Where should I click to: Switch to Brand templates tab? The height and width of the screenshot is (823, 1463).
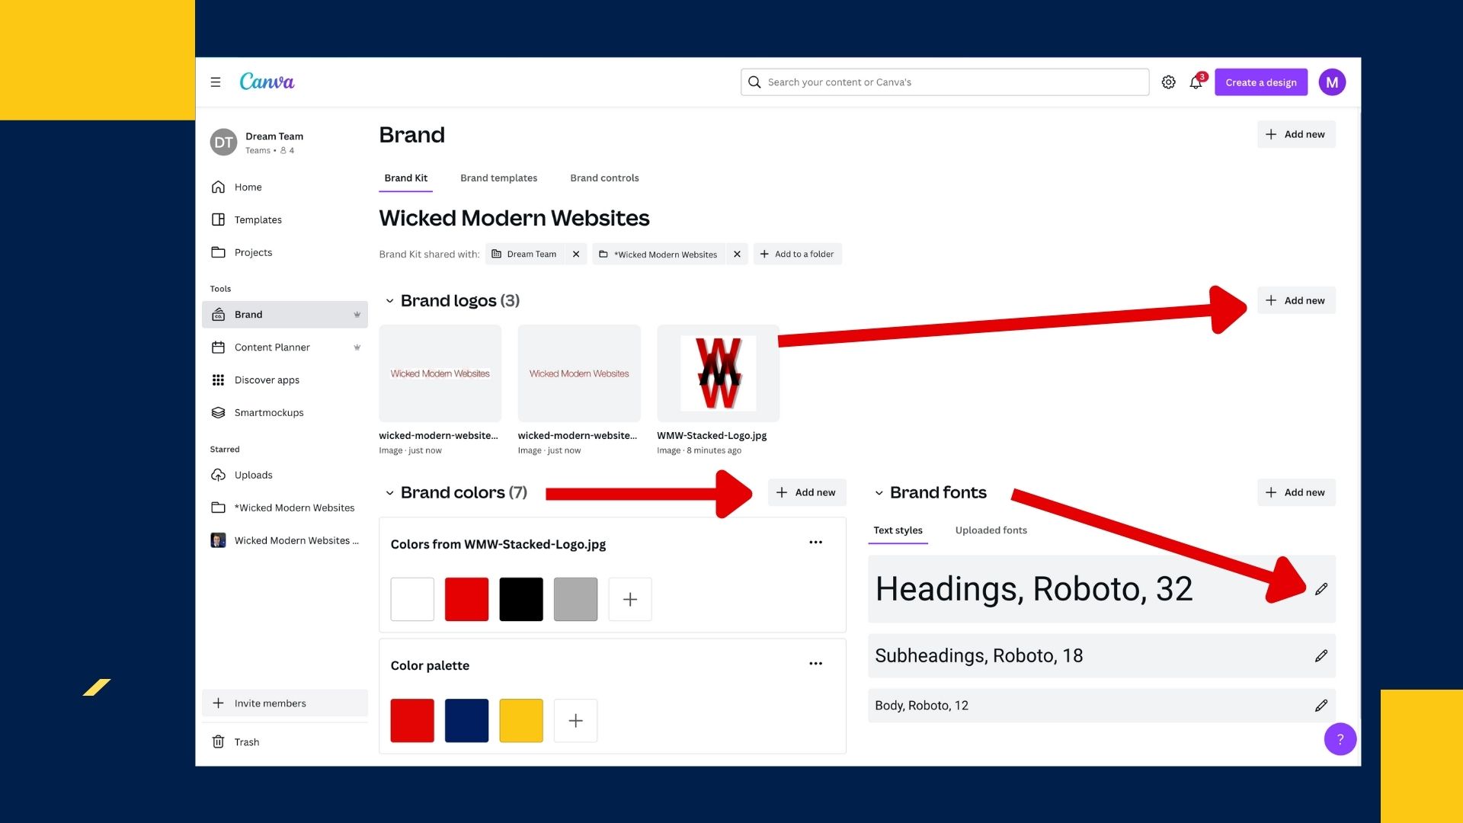[x=498, y=178]
